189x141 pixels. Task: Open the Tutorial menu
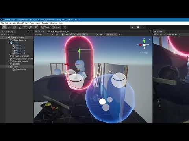(x=45, y=23)
